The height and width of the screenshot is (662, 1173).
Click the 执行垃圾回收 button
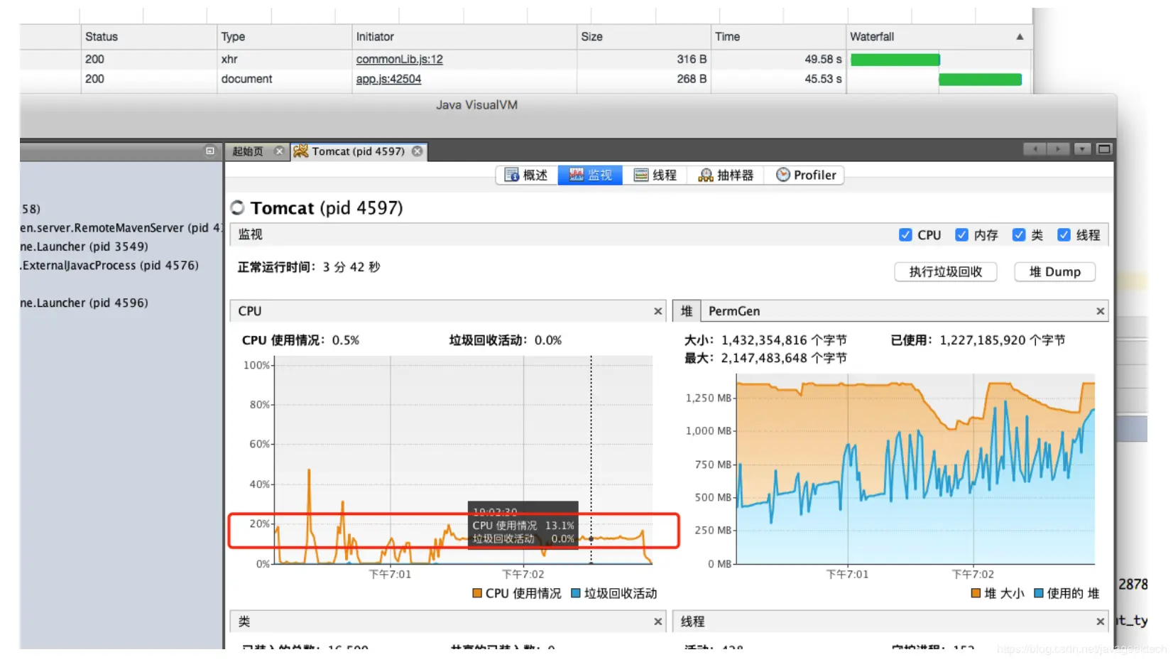tap(945, 272)
